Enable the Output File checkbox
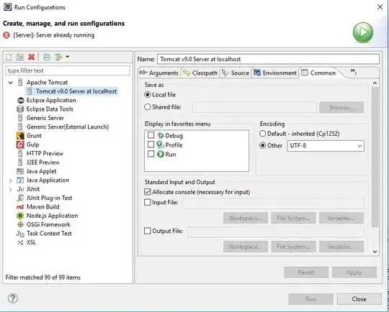Viewport: 389px width, 312px height. tap(148, 231)
